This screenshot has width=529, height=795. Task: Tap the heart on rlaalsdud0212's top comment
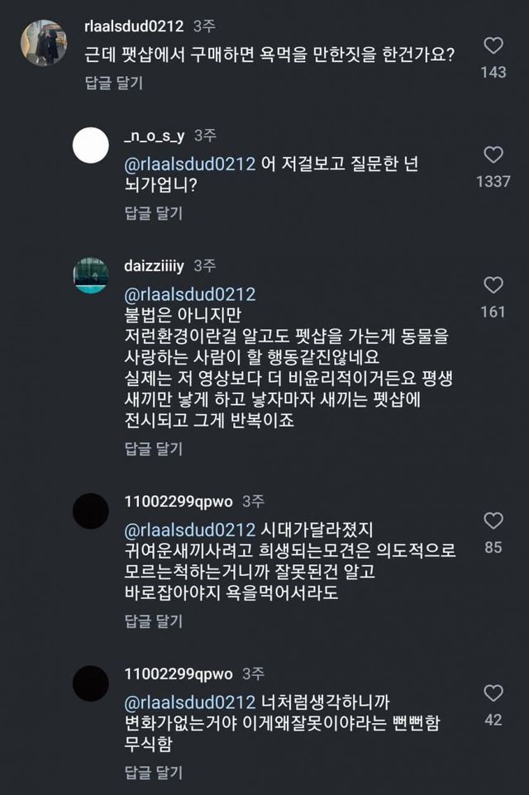click(x=493, y=45)
